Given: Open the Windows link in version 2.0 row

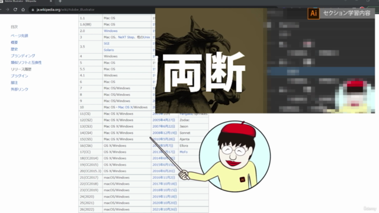Looking at the screenshot, I should [x=111, y=31].
